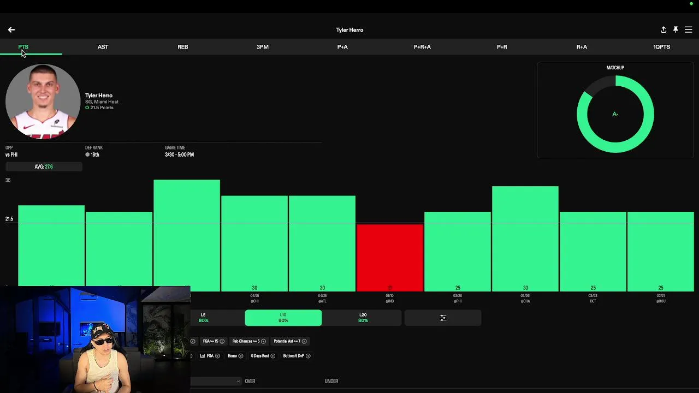Click the '18th' defensive rank text

(95, 154)
